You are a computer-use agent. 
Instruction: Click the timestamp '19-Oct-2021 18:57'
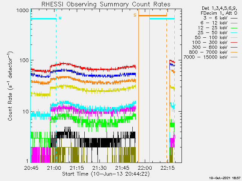[x=225, y=178]
